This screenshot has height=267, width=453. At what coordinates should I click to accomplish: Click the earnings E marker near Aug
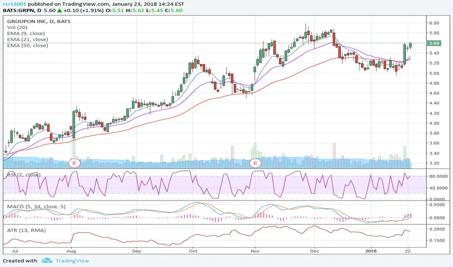[x=74, y=163]
